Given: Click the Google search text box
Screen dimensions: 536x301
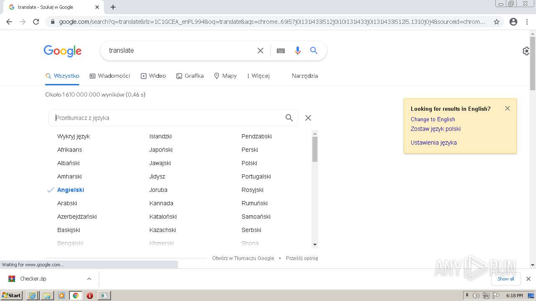Looking at the screenshot, I should click(180, 51).
